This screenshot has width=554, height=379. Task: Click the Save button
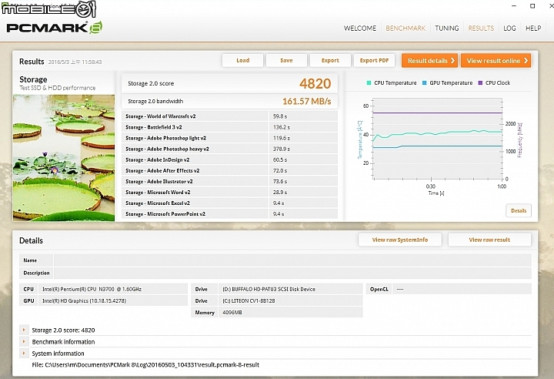[286, 61]
